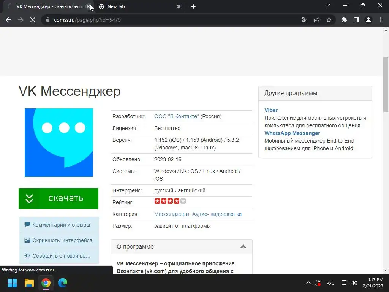The image size is (389, 292).
Task: Go back with the browser back arrow
Action: [8, 20]
